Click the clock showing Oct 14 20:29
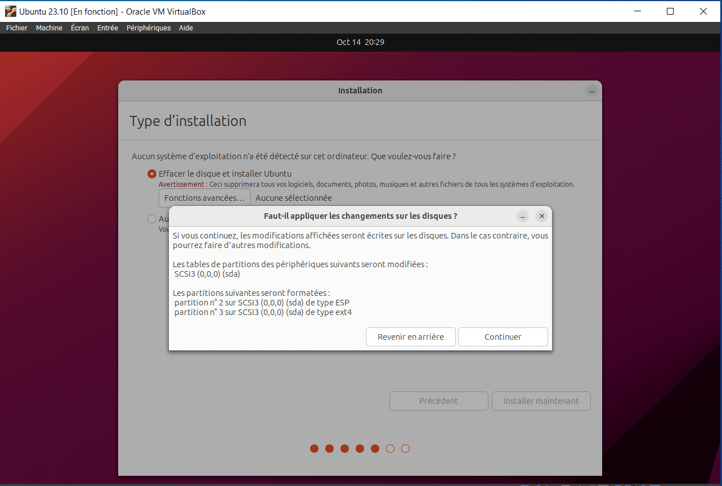Viewport: 722px width, 486px height. 360,42
